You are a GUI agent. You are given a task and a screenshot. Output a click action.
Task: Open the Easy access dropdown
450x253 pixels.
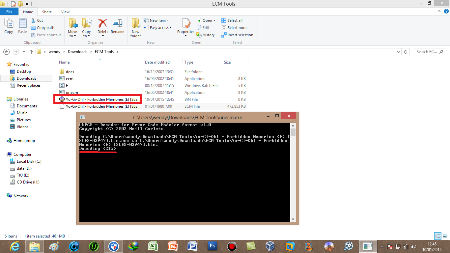click(158, 28)
